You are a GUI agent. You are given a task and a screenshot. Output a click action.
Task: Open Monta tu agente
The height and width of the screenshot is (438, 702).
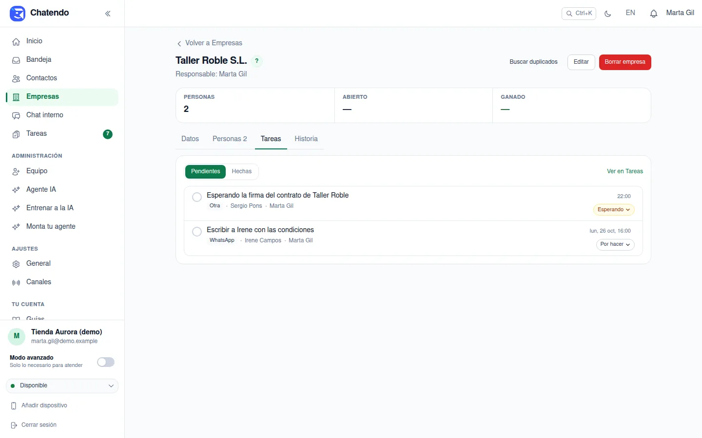pos(62,227)
